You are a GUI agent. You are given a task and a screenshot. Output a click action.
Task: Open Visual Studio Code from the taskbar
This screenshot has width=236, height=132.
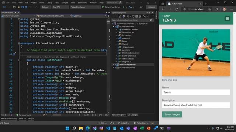click(108, 128)
